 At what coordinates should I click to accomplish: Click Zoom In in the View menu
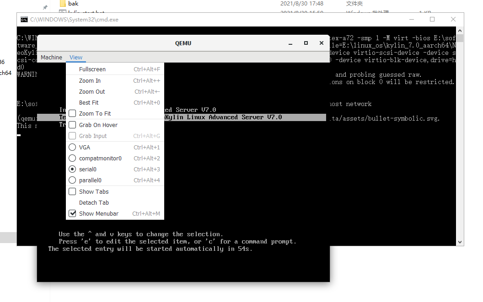(x=90, y=80)
